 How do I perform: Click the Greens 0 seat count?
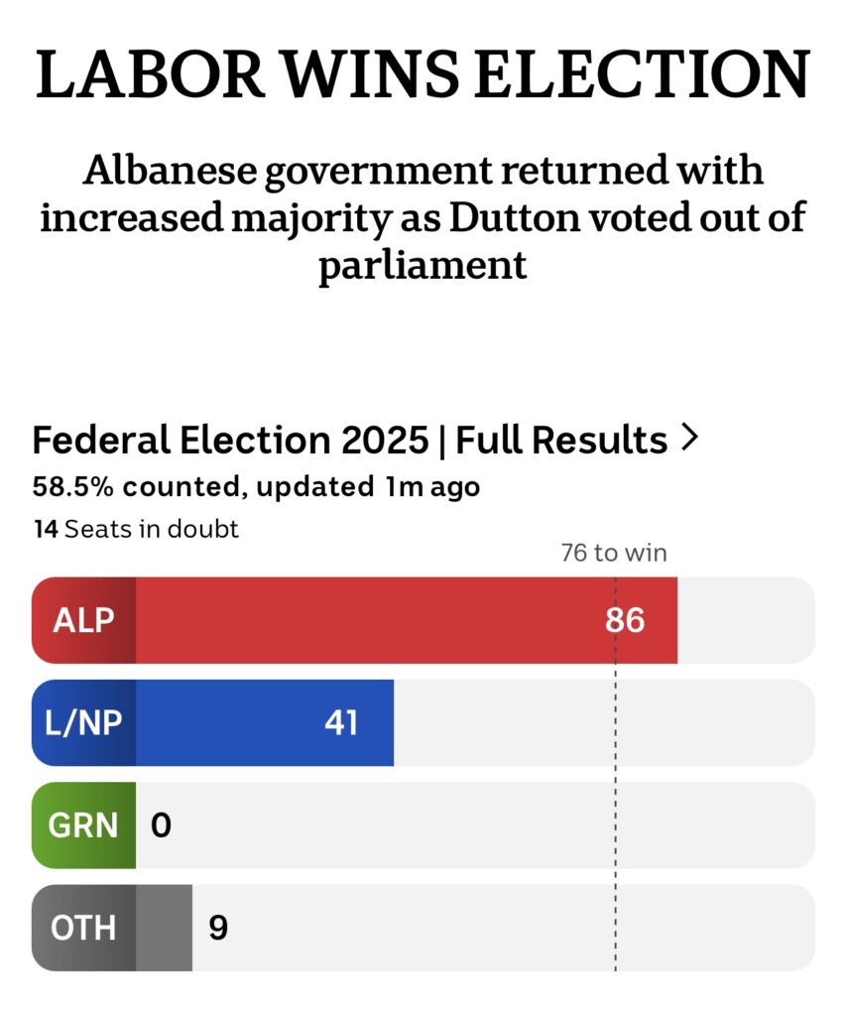pos(162,825)
